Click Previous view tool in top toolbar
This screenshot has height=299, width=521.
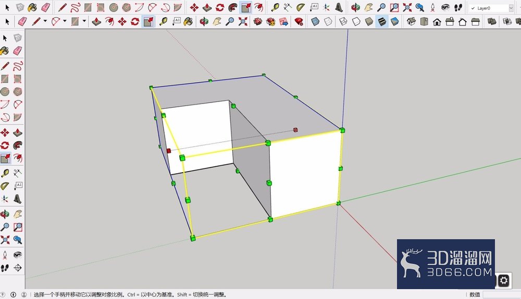(420, 7)
